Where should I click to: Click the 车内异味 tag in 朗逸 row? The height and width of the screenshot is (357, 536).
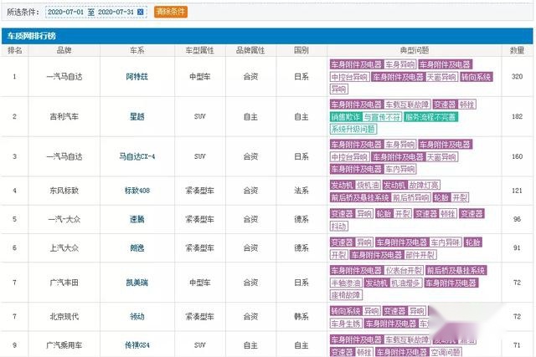click(x=446, y=242)
